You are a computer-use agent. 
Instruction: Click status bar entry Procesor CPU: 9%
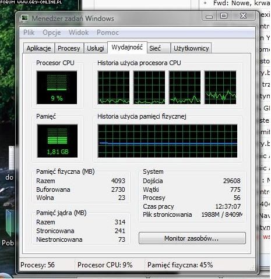coord(105,265)
